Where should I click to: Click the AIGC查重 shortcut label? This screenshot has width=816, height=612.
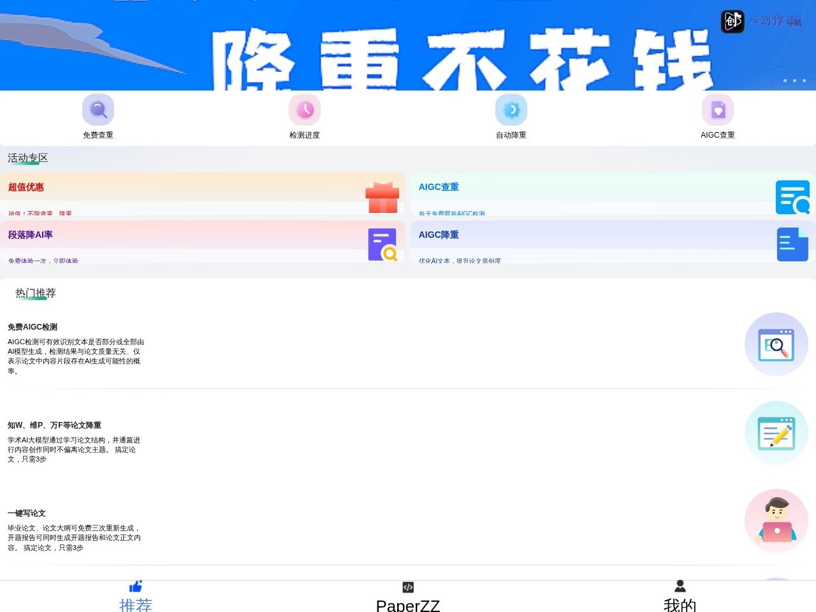click(x=718, y=135)
